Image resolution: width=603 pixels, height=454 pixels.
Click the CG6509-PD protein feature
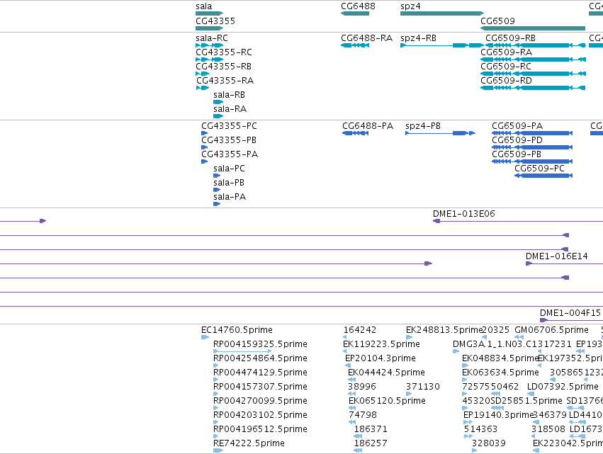click(532, 147)
